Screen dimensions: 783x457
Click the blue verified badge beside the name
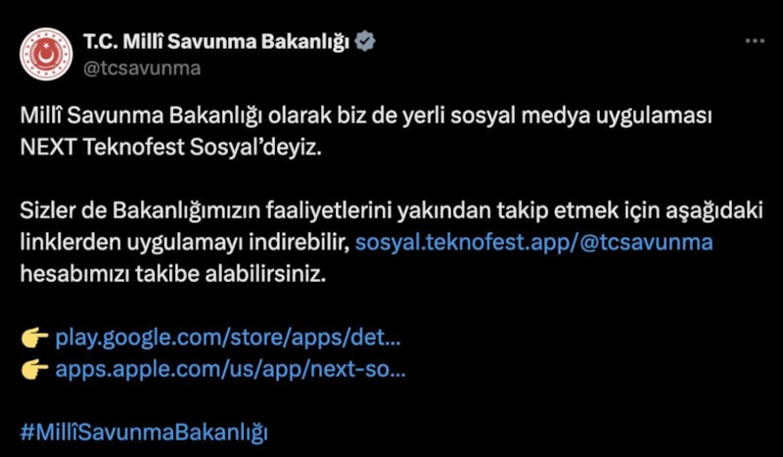coord(364,41)
